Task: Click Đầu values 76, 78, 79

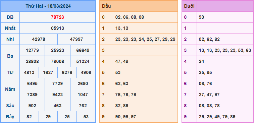Action: coord(126,95)
